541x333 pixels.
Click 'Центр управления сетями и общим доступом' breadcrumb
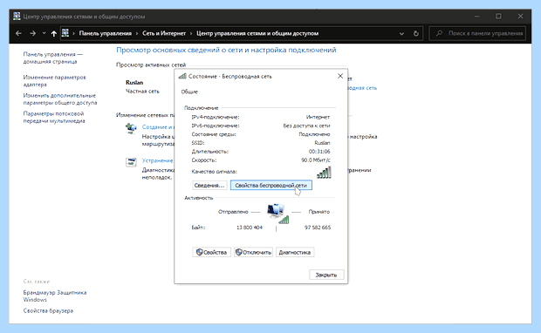tap(257, 33)
